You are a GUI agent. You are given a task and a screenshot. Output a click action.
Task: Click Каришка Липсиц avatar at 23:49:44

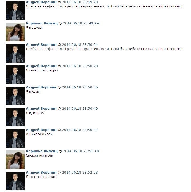point(15,32)
